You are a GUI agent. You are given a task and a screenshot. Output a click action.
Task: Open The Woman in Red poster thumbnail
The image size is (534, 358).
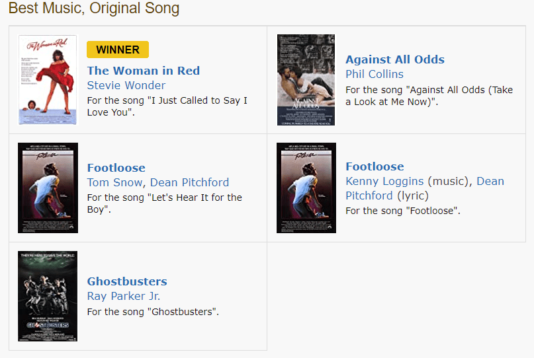pyautogui.click(x=48, y=80)
